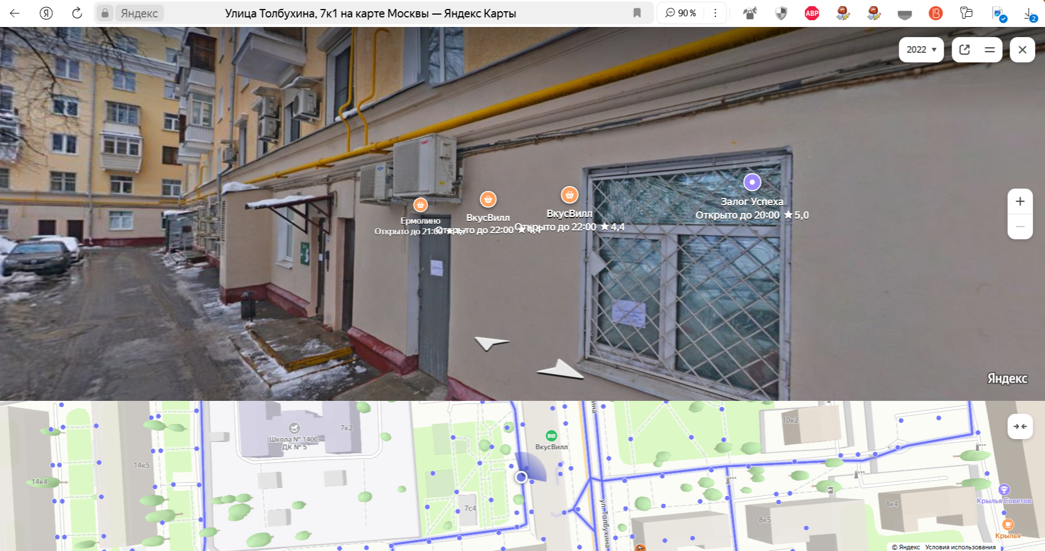Collapse the map with arrows button
The image size is (1045, 551).
point(1020,426)
